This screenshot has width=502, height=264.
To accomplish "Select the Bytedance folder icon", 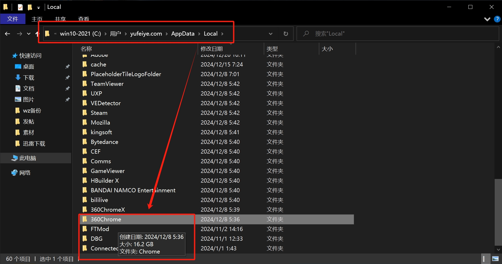I will point(84,142).
